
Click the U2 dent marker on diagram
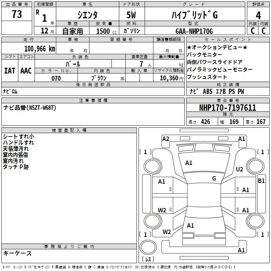(239, 169)
